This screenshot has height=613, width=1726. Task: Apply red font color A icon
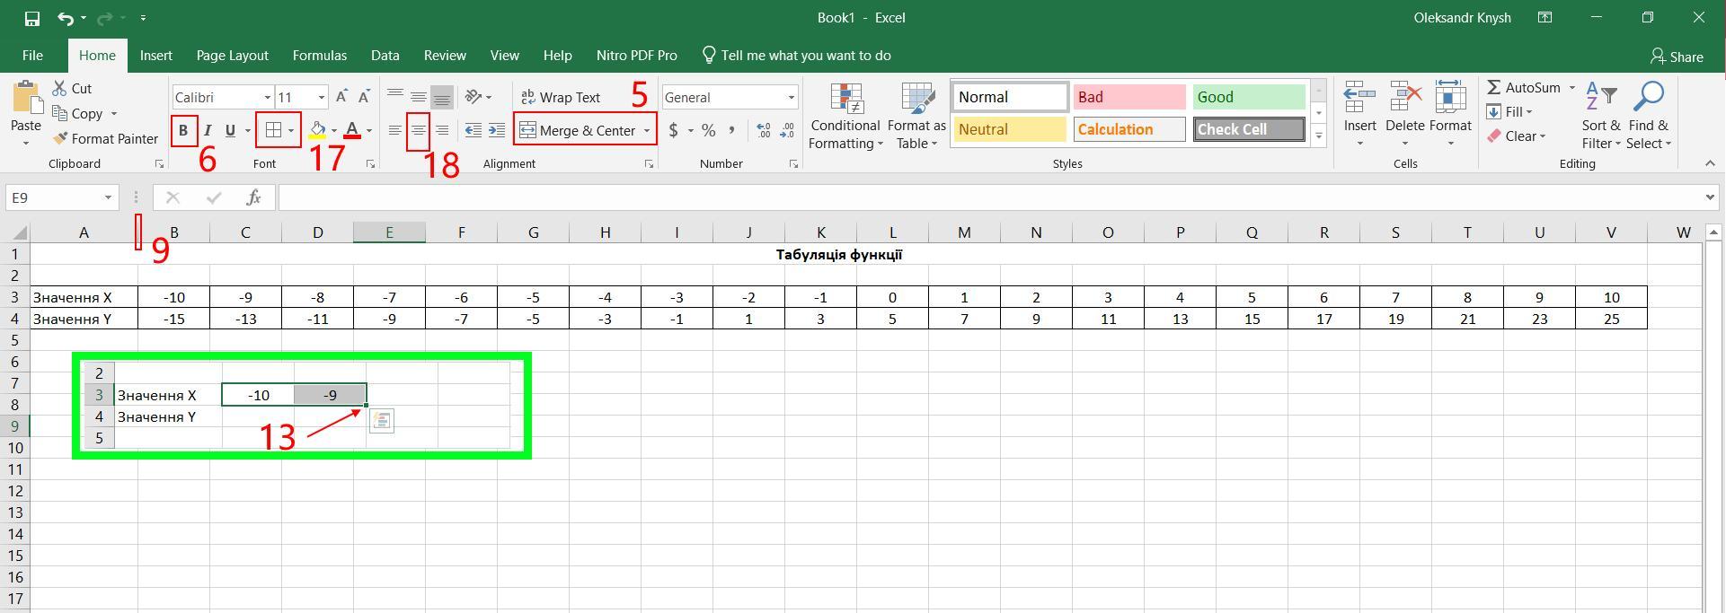352,130
